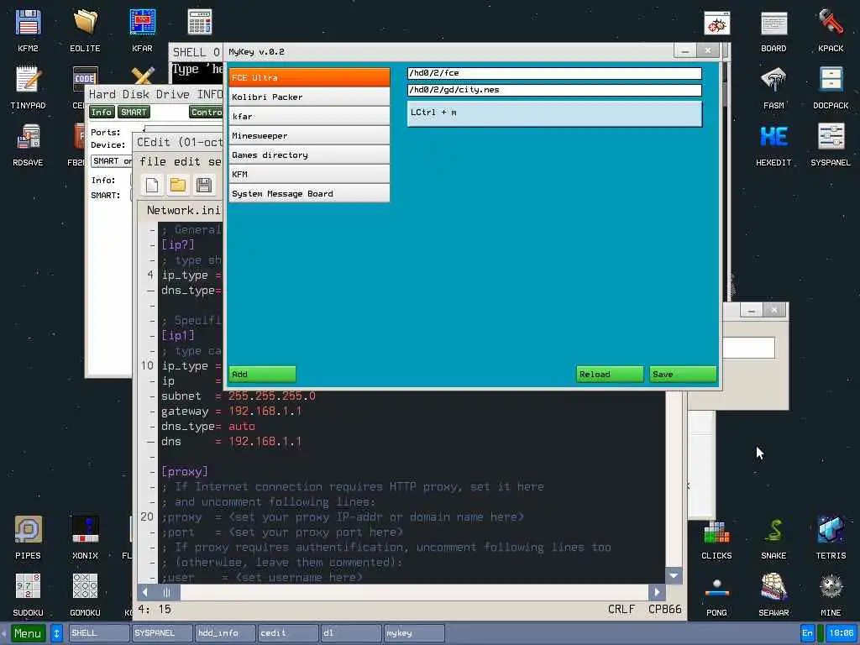Open the SUDOKU game icon
This screenshot has height=645, width=860.
pos(28,595)
